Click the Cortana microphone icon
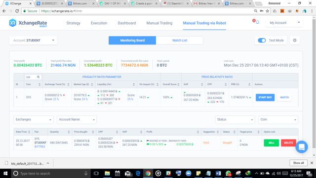 pyautogui.click(x=86, y=174)
